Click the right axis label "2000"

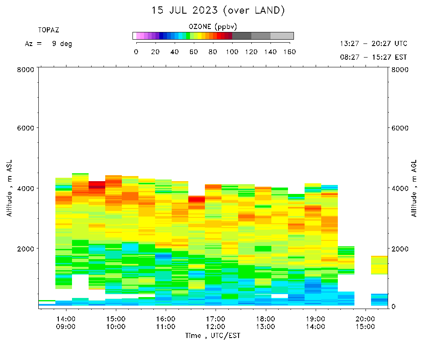[400, 249]
